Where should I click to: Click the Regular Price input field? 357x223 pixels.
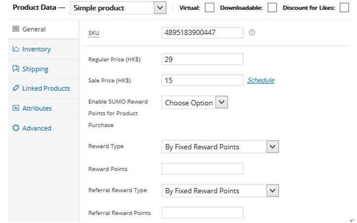point(202,59)
